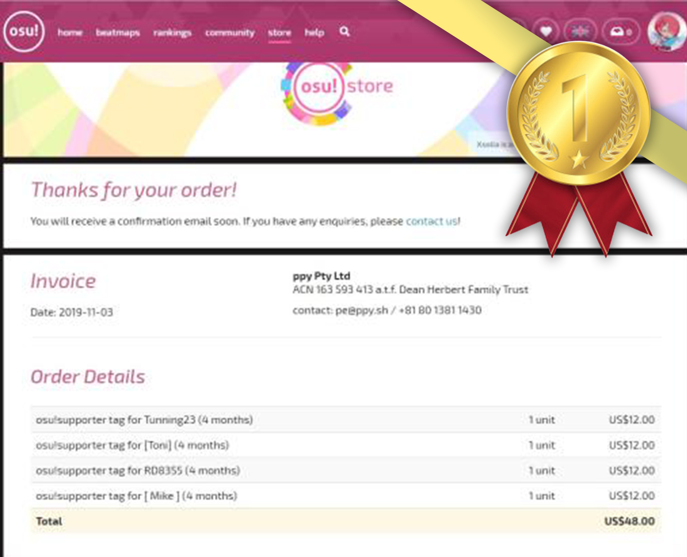Click the contact pe@ppy.sh line

pos(387,310)
